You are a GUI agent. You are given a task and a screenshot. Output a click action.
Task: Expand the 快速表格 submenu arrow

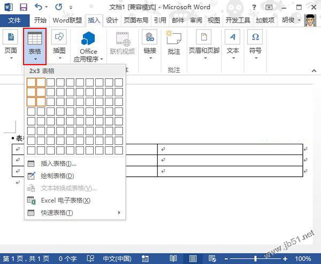pos(119,213)
